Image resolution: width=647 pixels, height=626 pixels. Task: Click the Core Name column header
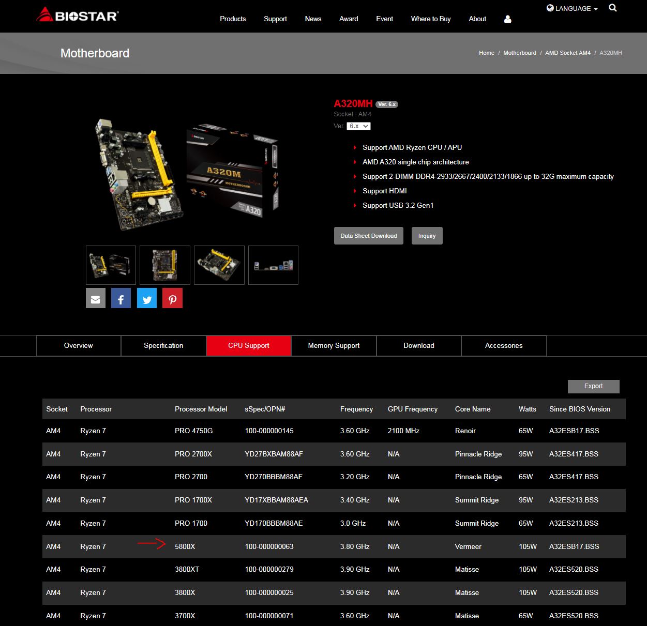473,409
